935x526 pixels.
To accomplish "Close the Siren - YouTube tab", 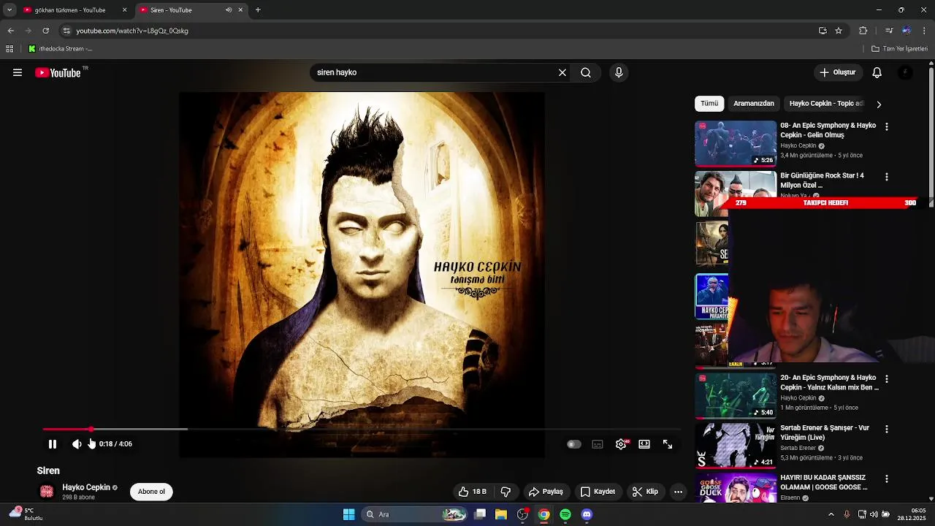I will tap(240, 10).
